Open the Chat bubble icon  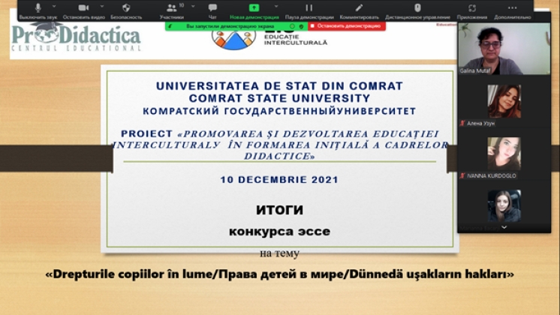coord(212,8)
